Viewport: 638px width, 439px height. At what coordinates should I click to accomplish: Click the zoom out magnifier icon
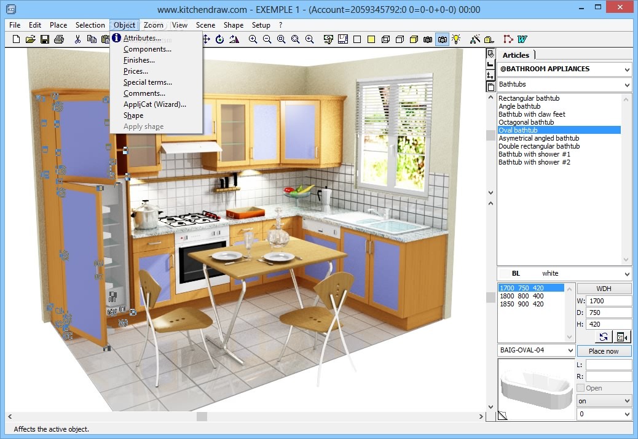coord(267,39)
